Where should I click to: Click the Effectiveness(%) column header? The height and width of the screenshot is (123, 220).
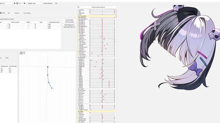click(15, 22)
